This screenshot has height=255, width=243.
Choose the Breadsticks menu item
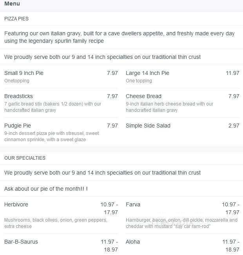click(18, 96)
